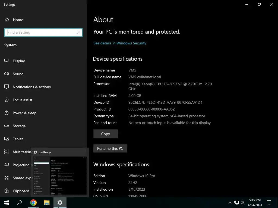Click the 64-bit operating system text

pos(167,116)
